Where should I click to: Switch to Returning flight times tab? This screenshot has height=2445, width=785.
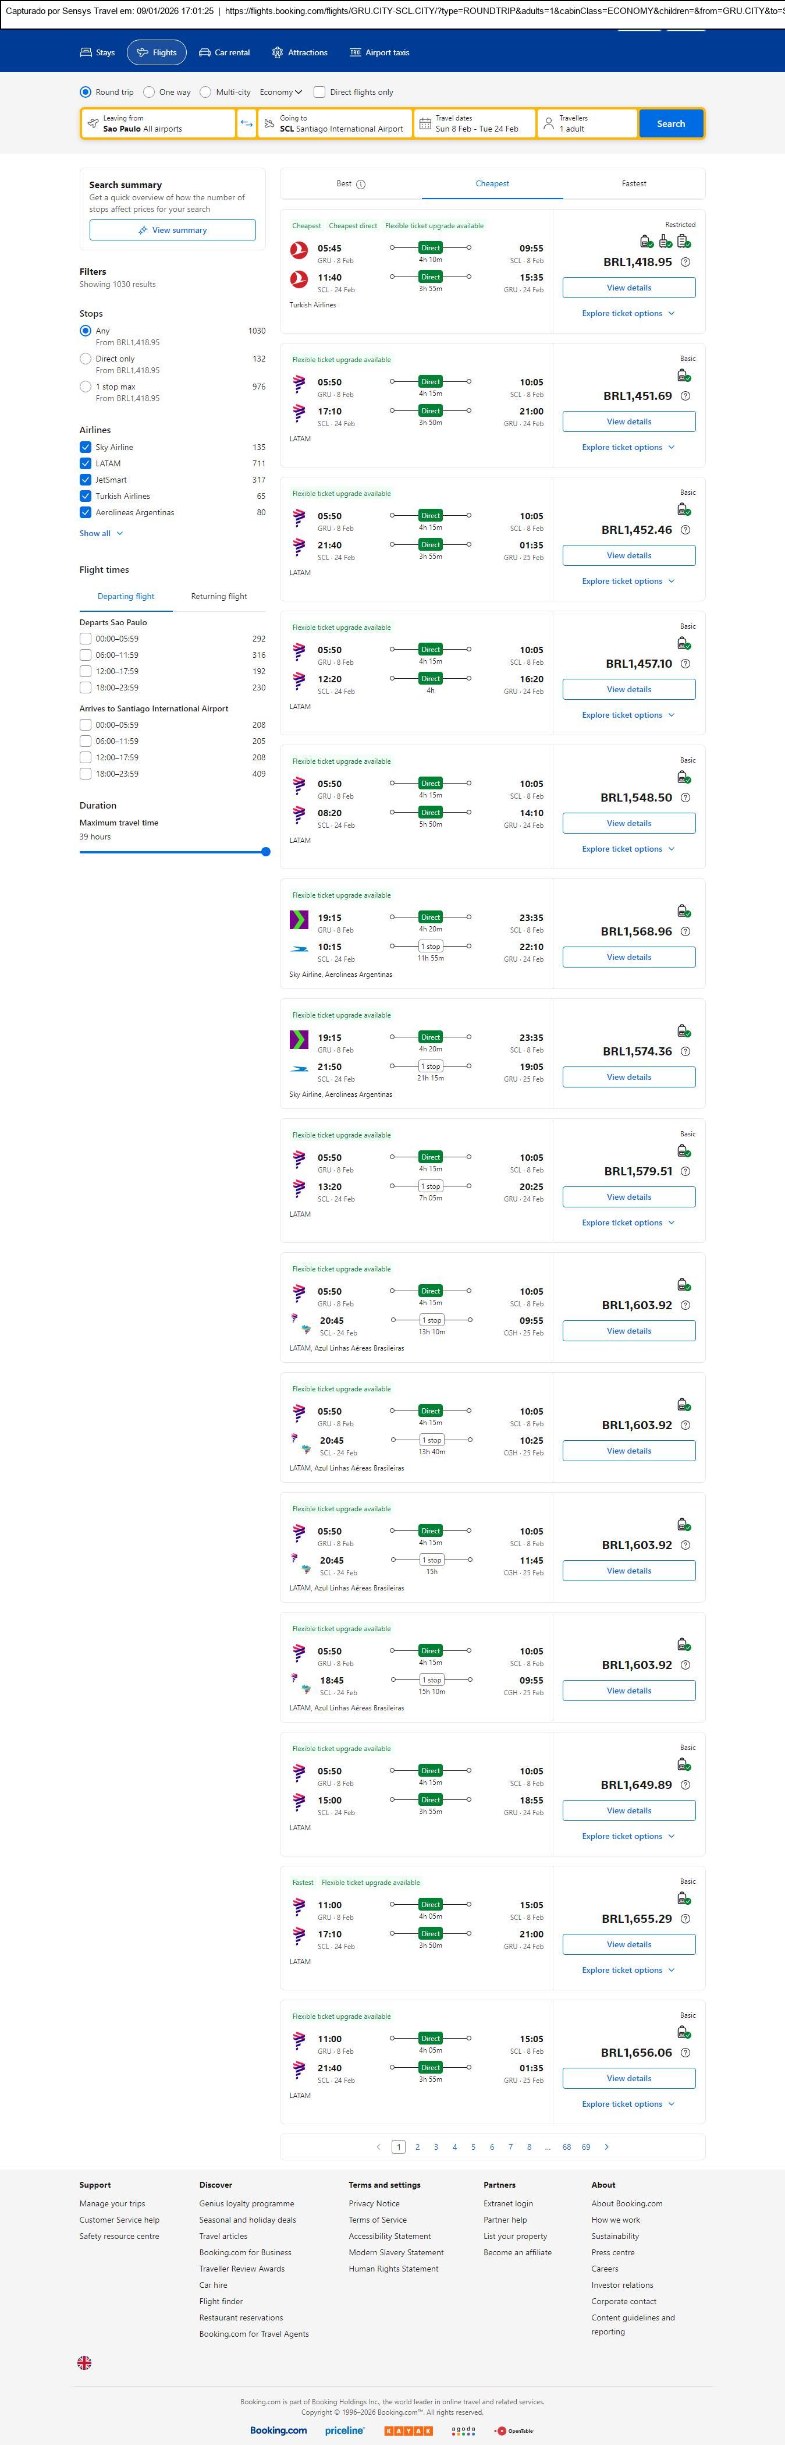pyautogui.click(x=218, y=596)
